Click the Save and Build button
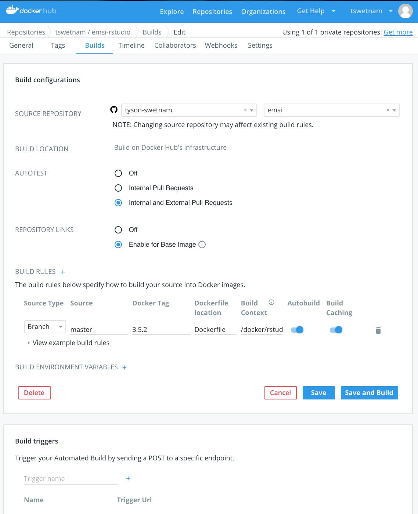 [x=370, y=393]
